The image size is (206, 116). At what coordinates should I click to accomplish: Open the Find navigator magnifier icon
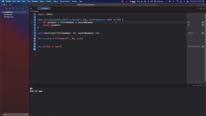(16, 8)
